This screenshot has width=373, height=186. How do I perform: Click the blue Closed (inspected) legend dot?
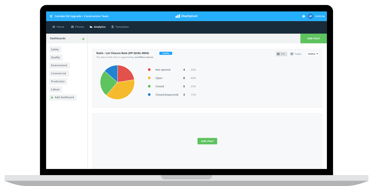[x=149, y=94]
